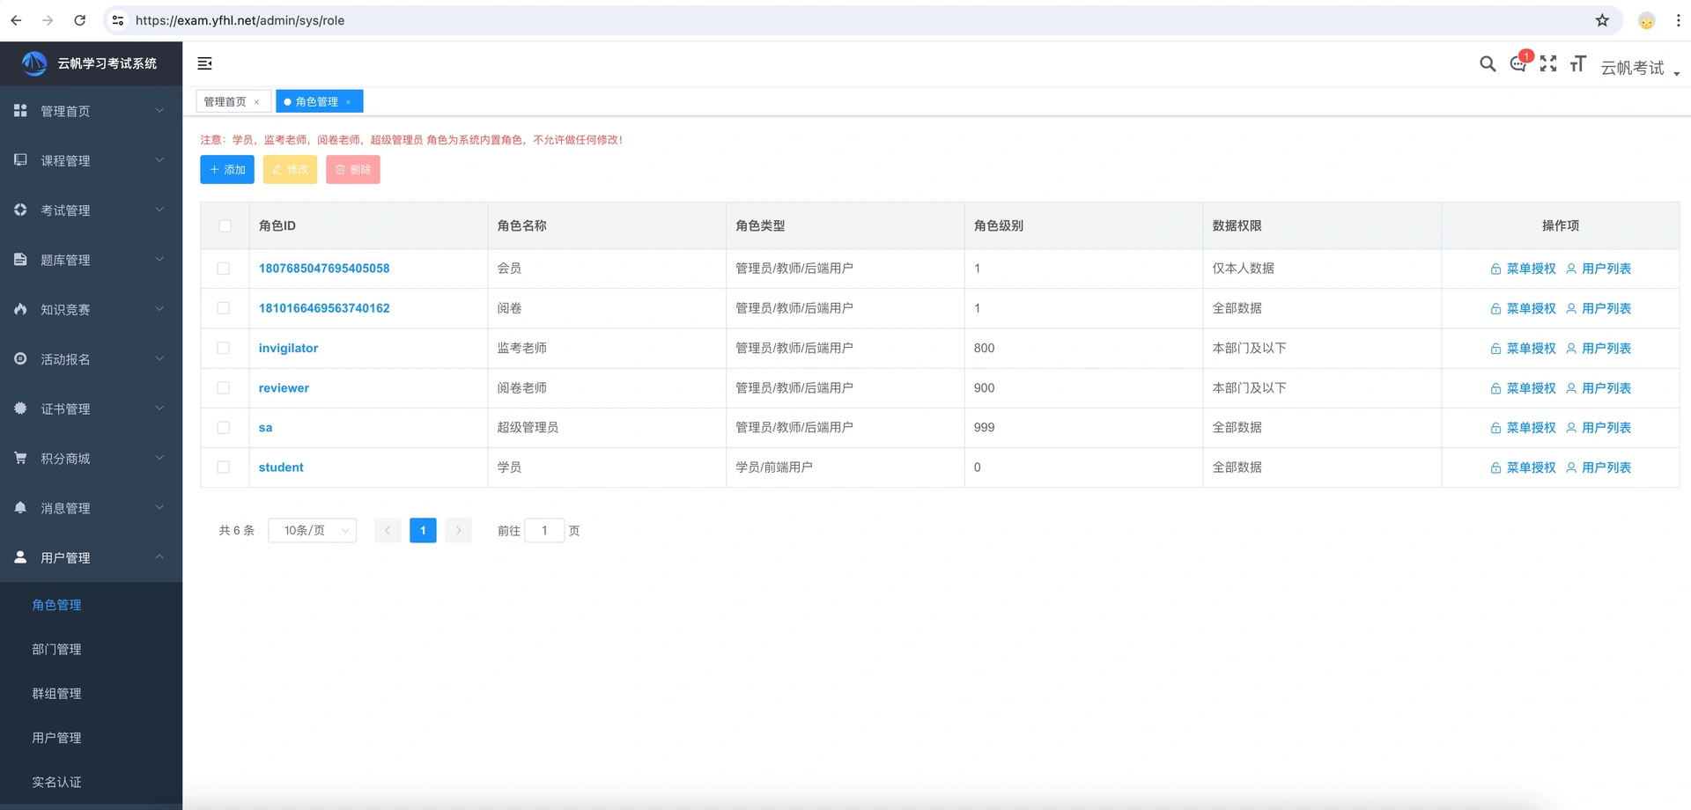1691x810 pixels.
Task: Check the row for role 阅卷
Action: pos(224,308)
